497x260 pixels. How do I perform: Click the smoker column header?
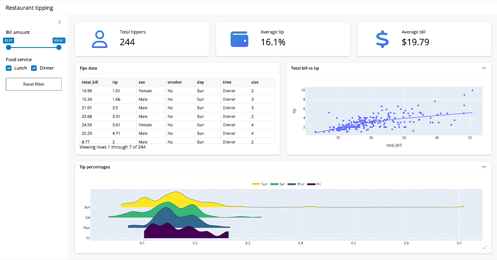point(174,82)
